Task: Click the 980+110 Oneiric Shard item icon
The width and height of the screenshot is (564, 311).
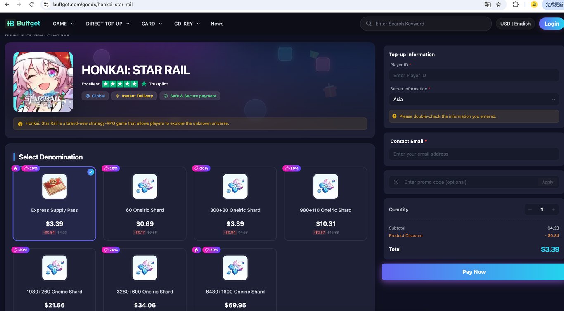Action: pyautogui.click(x=326, y=186)
